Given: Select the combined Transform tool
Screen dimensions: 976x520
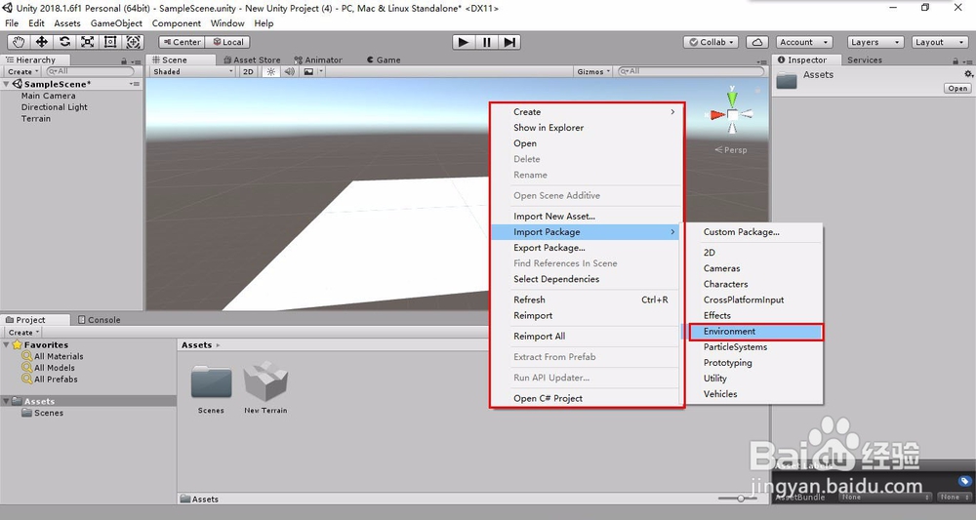Looking at the screenshot, I should 133,42.
